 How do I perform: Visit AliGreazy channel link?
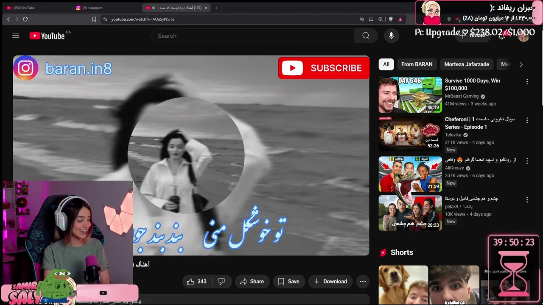454,168
